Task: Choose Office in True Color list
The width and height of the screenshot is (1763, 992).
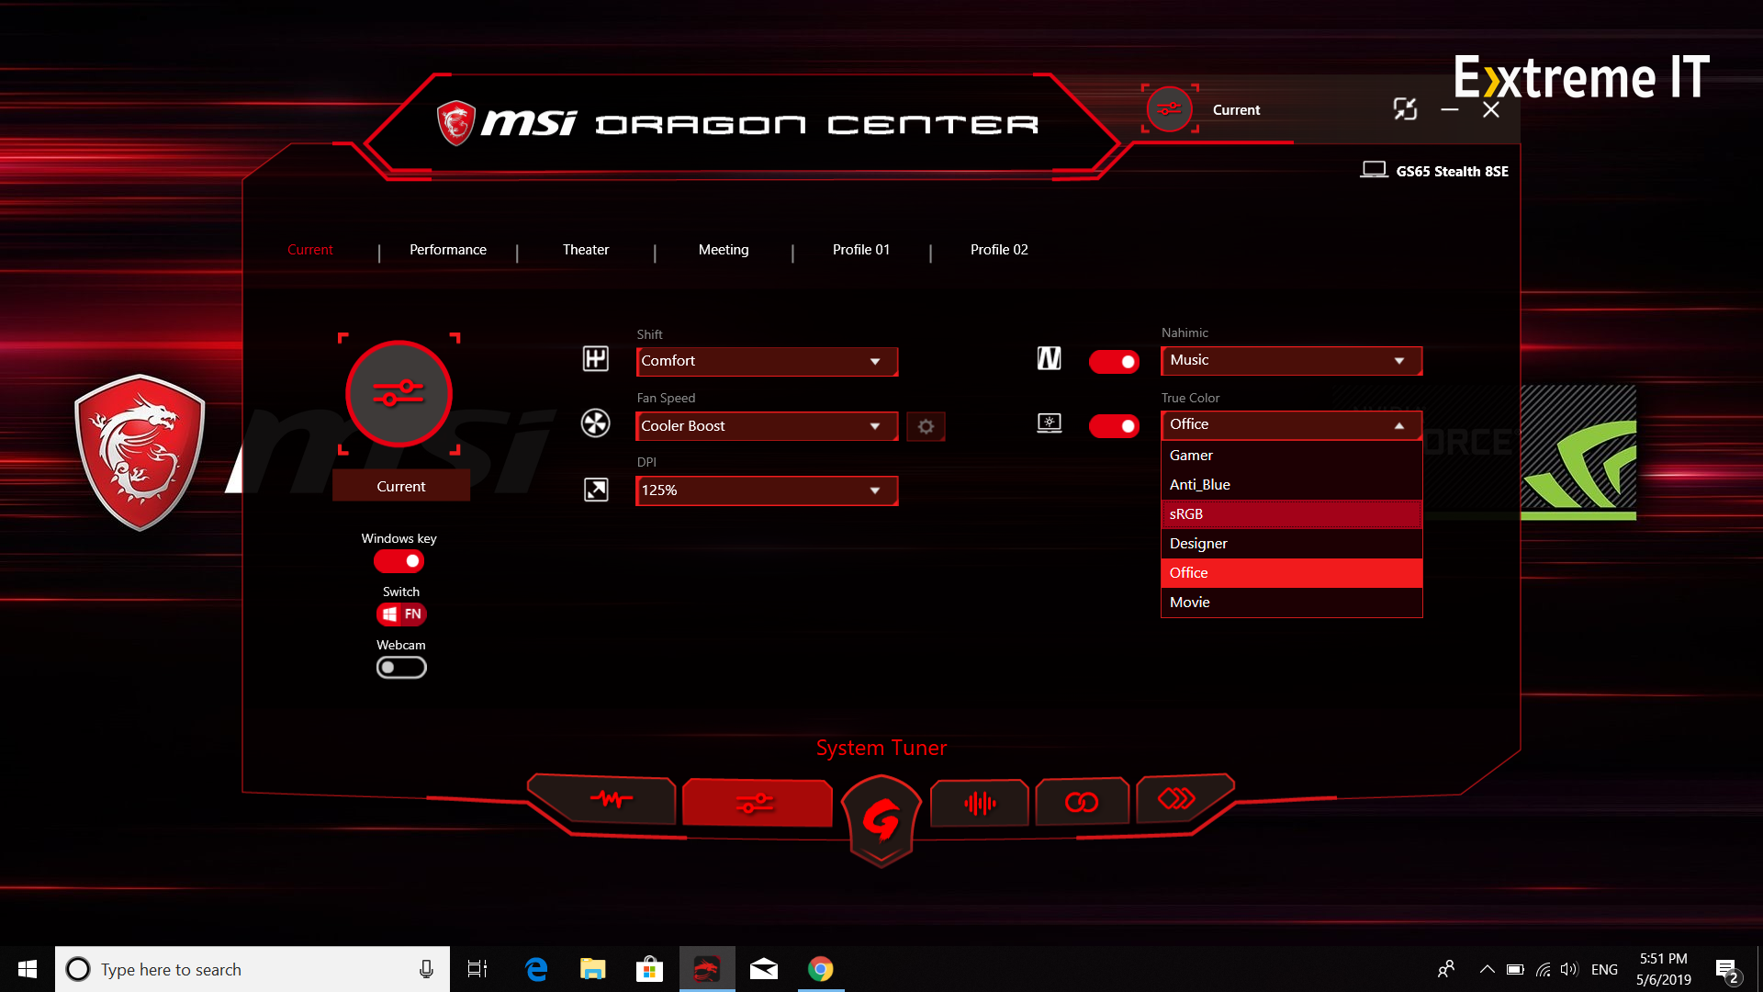Action: [x=1291, y=573]
